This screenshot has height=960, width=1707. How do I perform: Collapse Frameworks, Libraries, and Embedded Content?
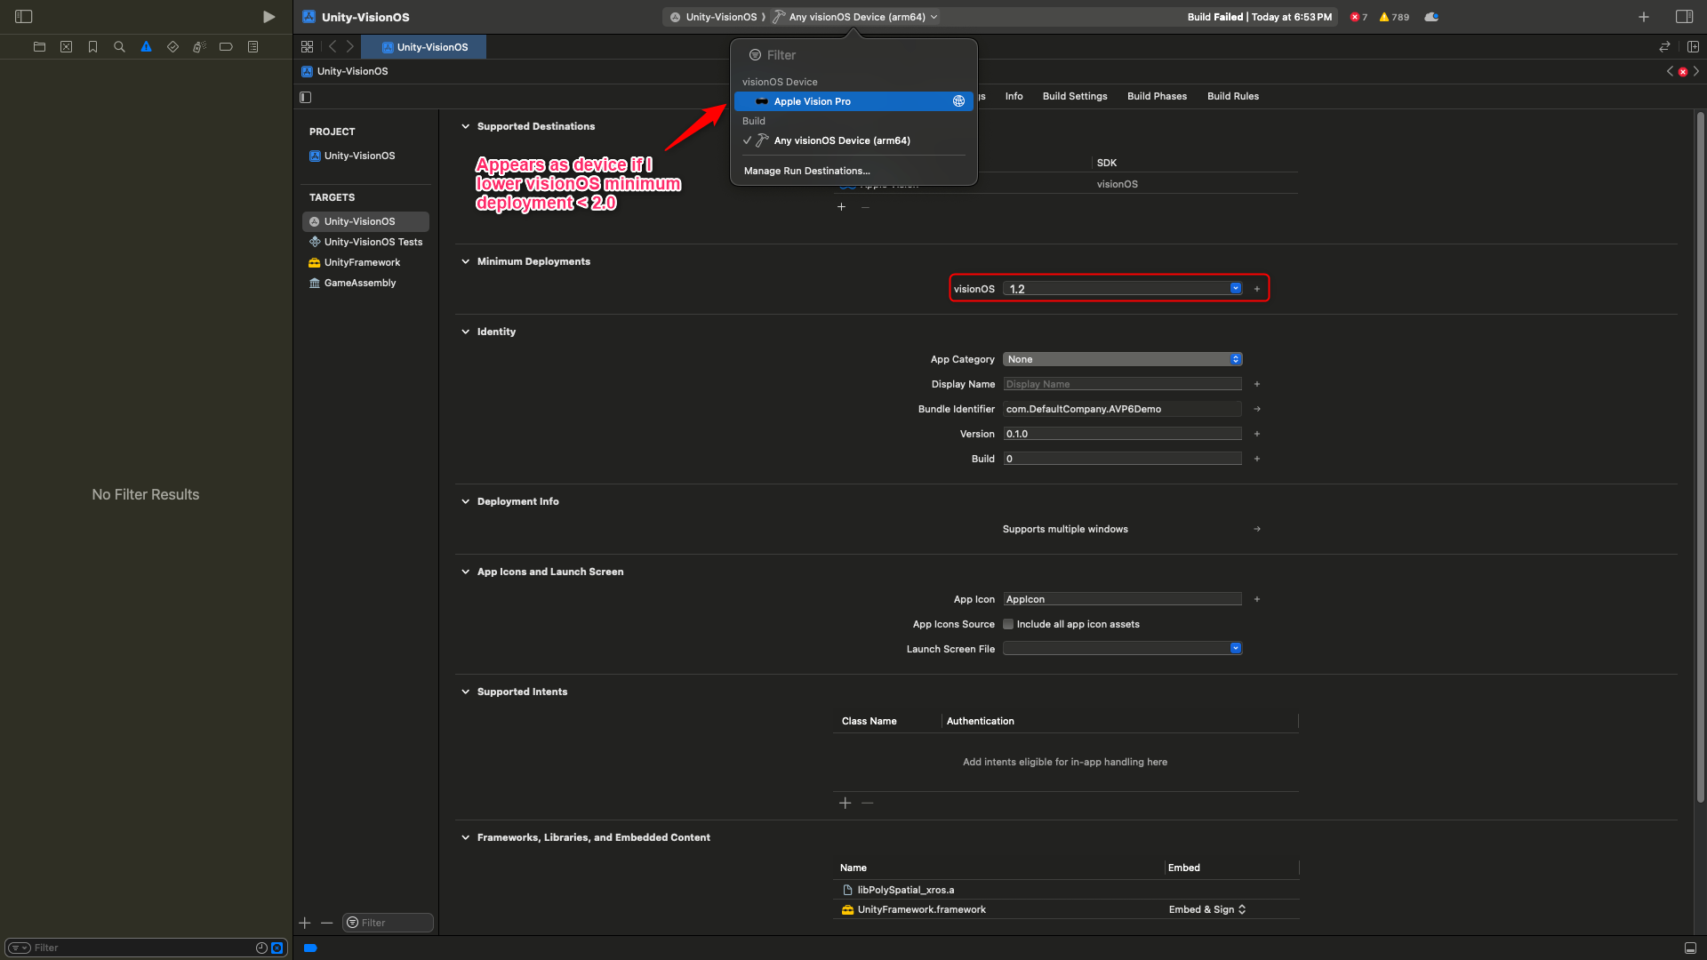465,838
